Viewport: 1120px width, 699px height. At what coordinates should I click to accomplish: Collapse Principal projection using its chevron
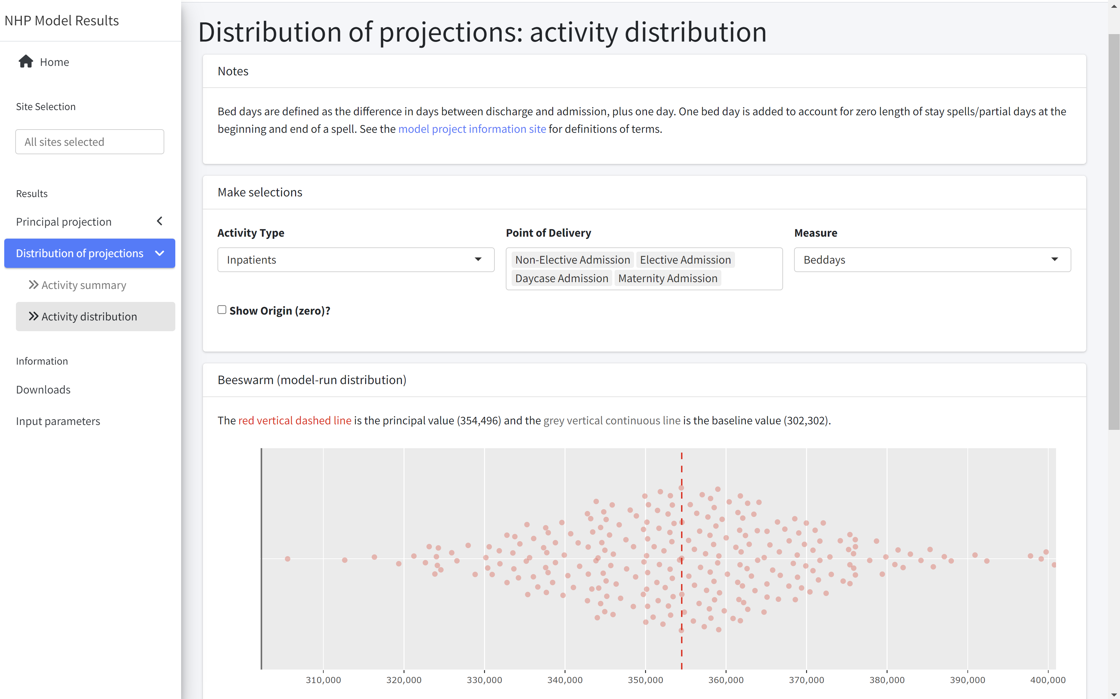click(159, 221)
